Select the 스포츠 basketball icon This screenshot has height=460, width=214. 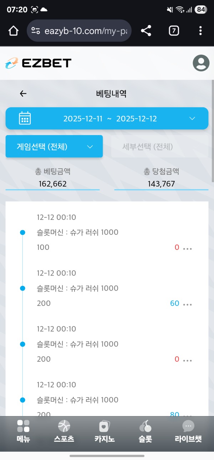point(63,428)
